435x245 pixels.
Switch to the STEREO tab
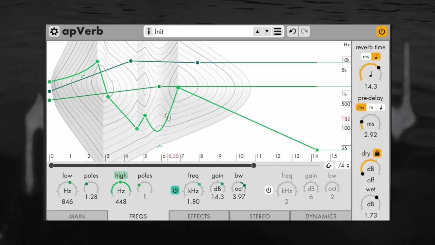click(260, 216)
